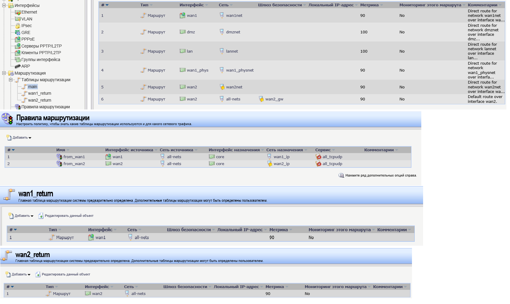Collapse the Интерфейсы tree node

(x=4, y=5)
